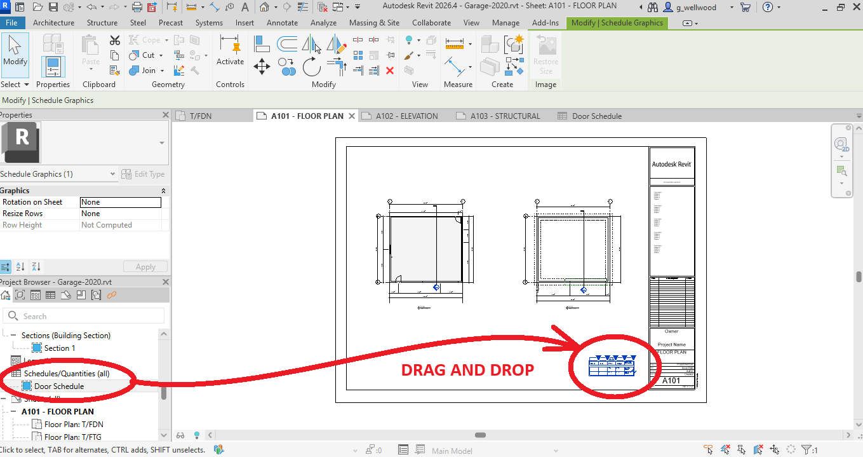The width and height of the screenshot is (863, 457).
Task: Open the Annotate ribbon tab
Action: tap(282, 23)
